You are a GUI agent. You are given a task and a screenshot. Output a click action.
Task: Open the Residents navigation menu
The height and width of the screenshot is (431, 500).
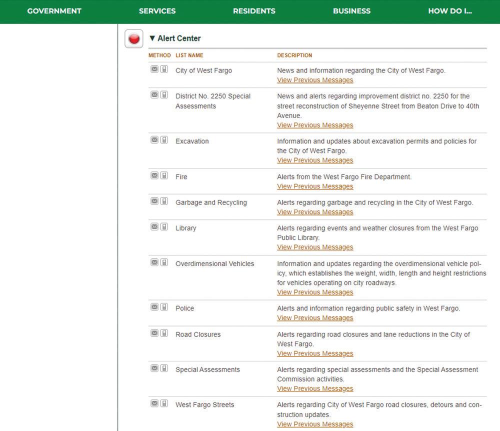pos(254,11)
